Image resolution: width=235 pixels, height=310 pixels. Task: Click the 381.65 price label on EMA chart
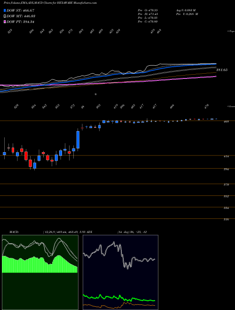222,70
